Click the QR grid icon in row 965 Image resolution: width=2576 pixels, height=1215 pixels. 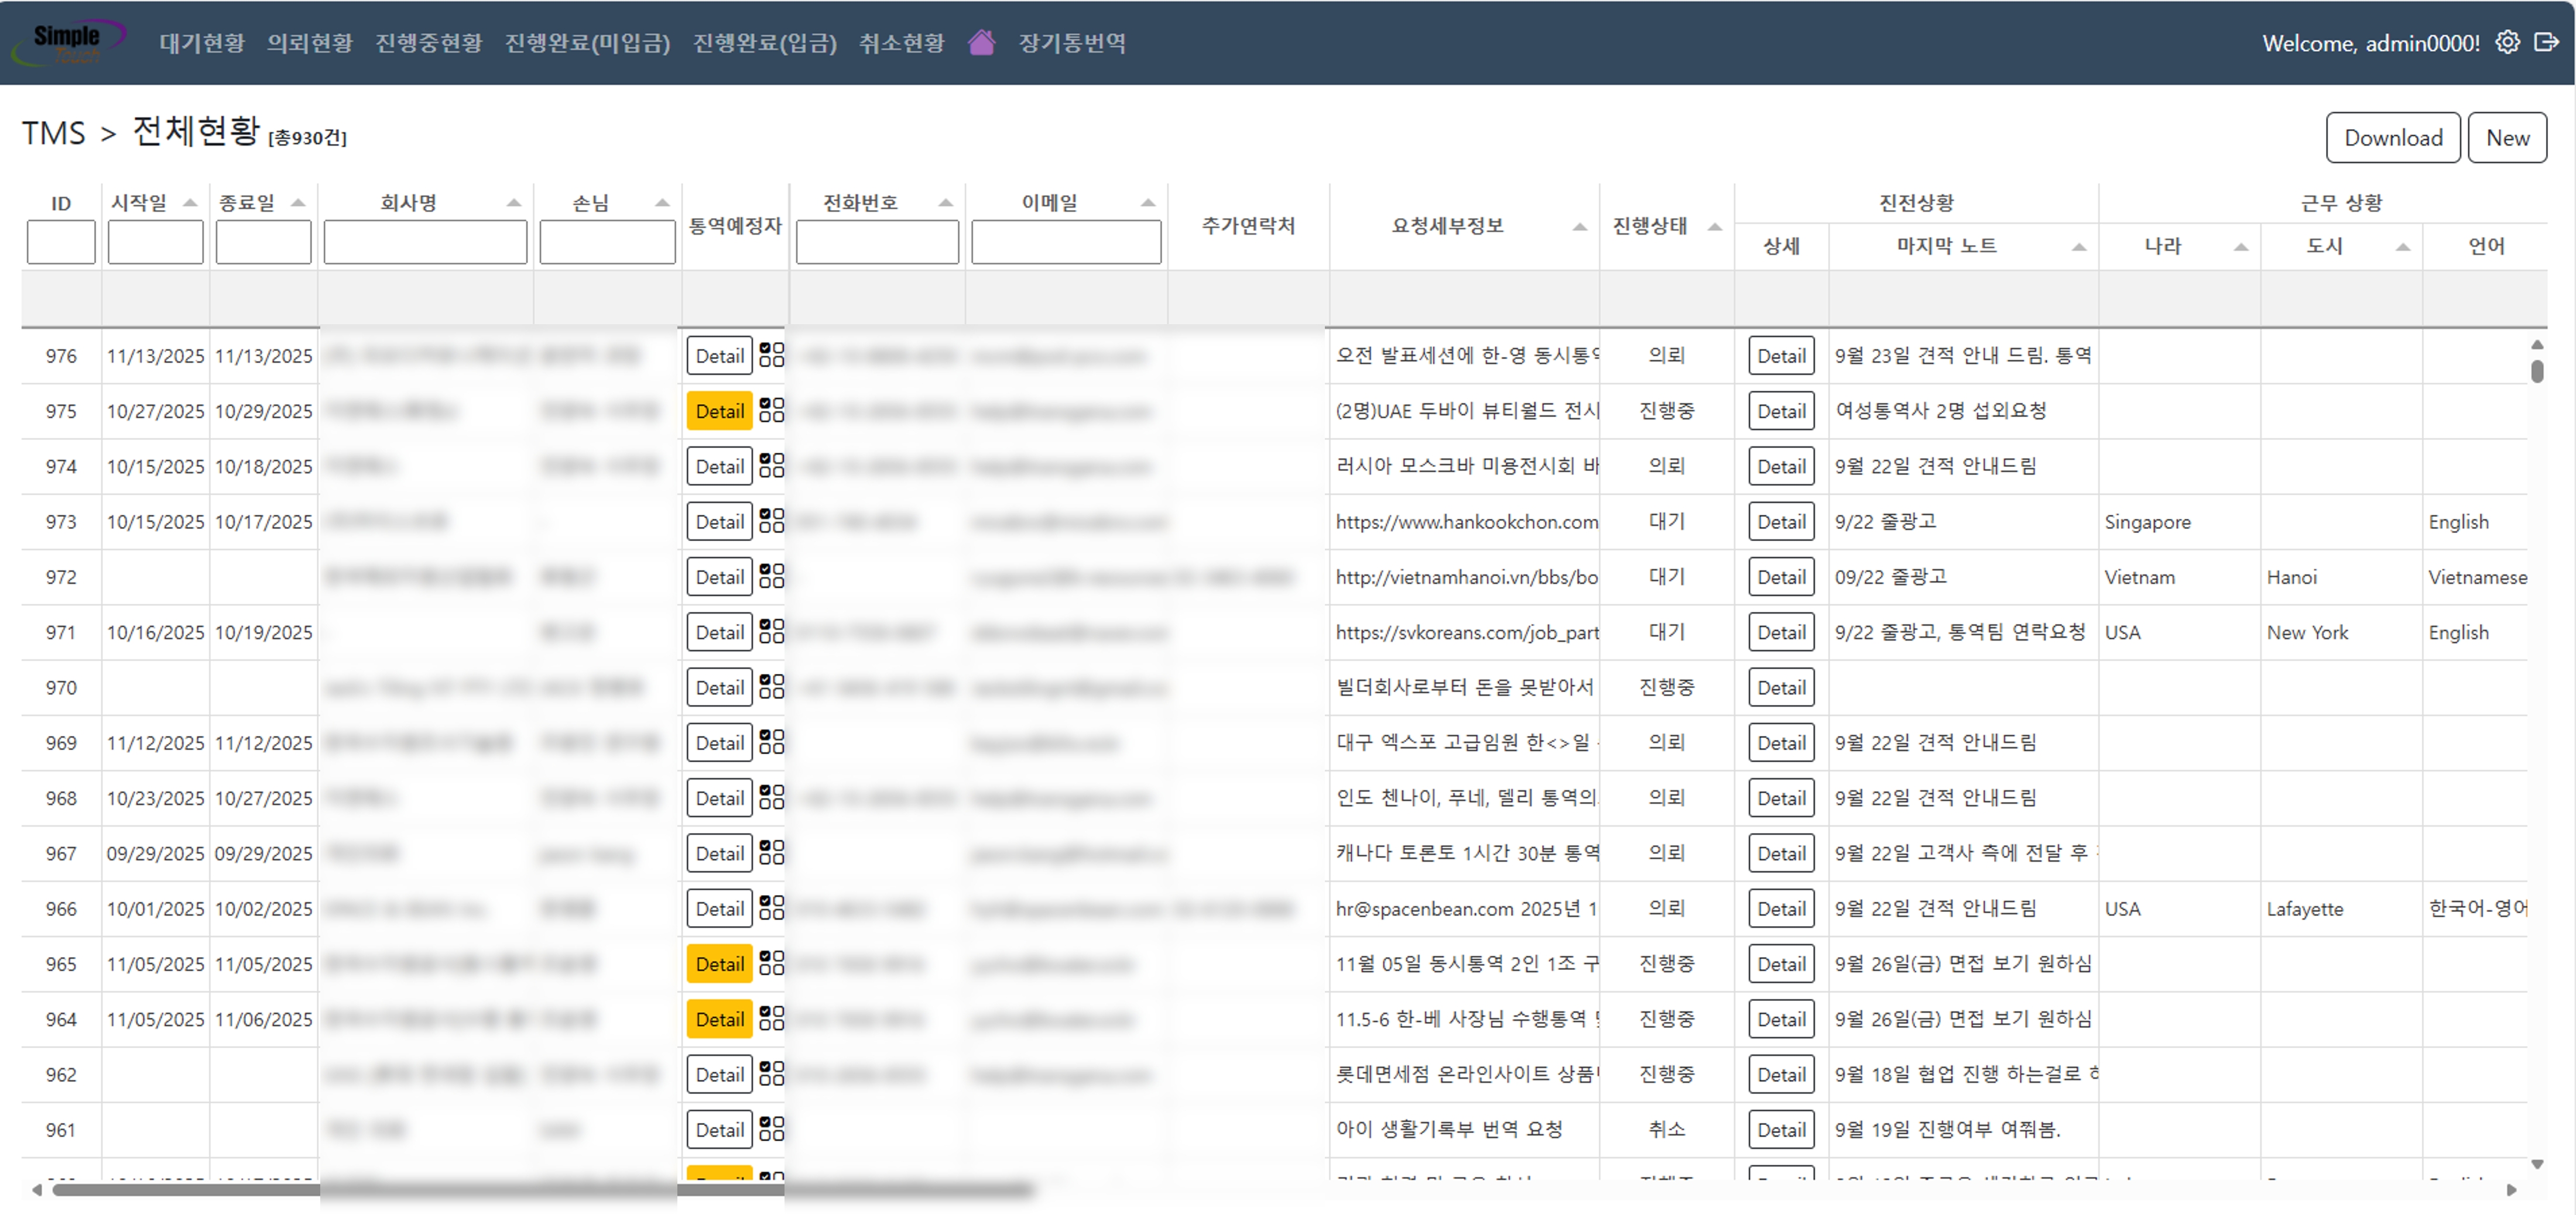point(771,962)
